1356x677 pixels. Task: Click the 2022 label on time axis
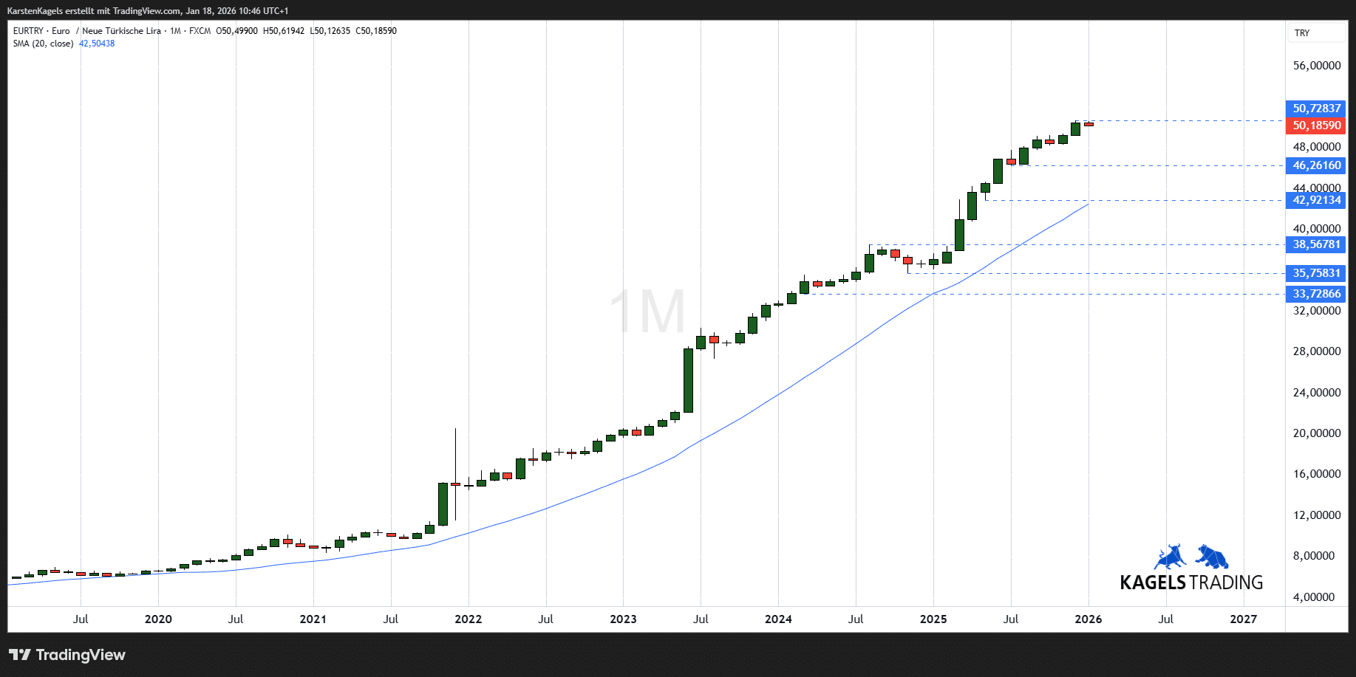(x=468, y=619)
